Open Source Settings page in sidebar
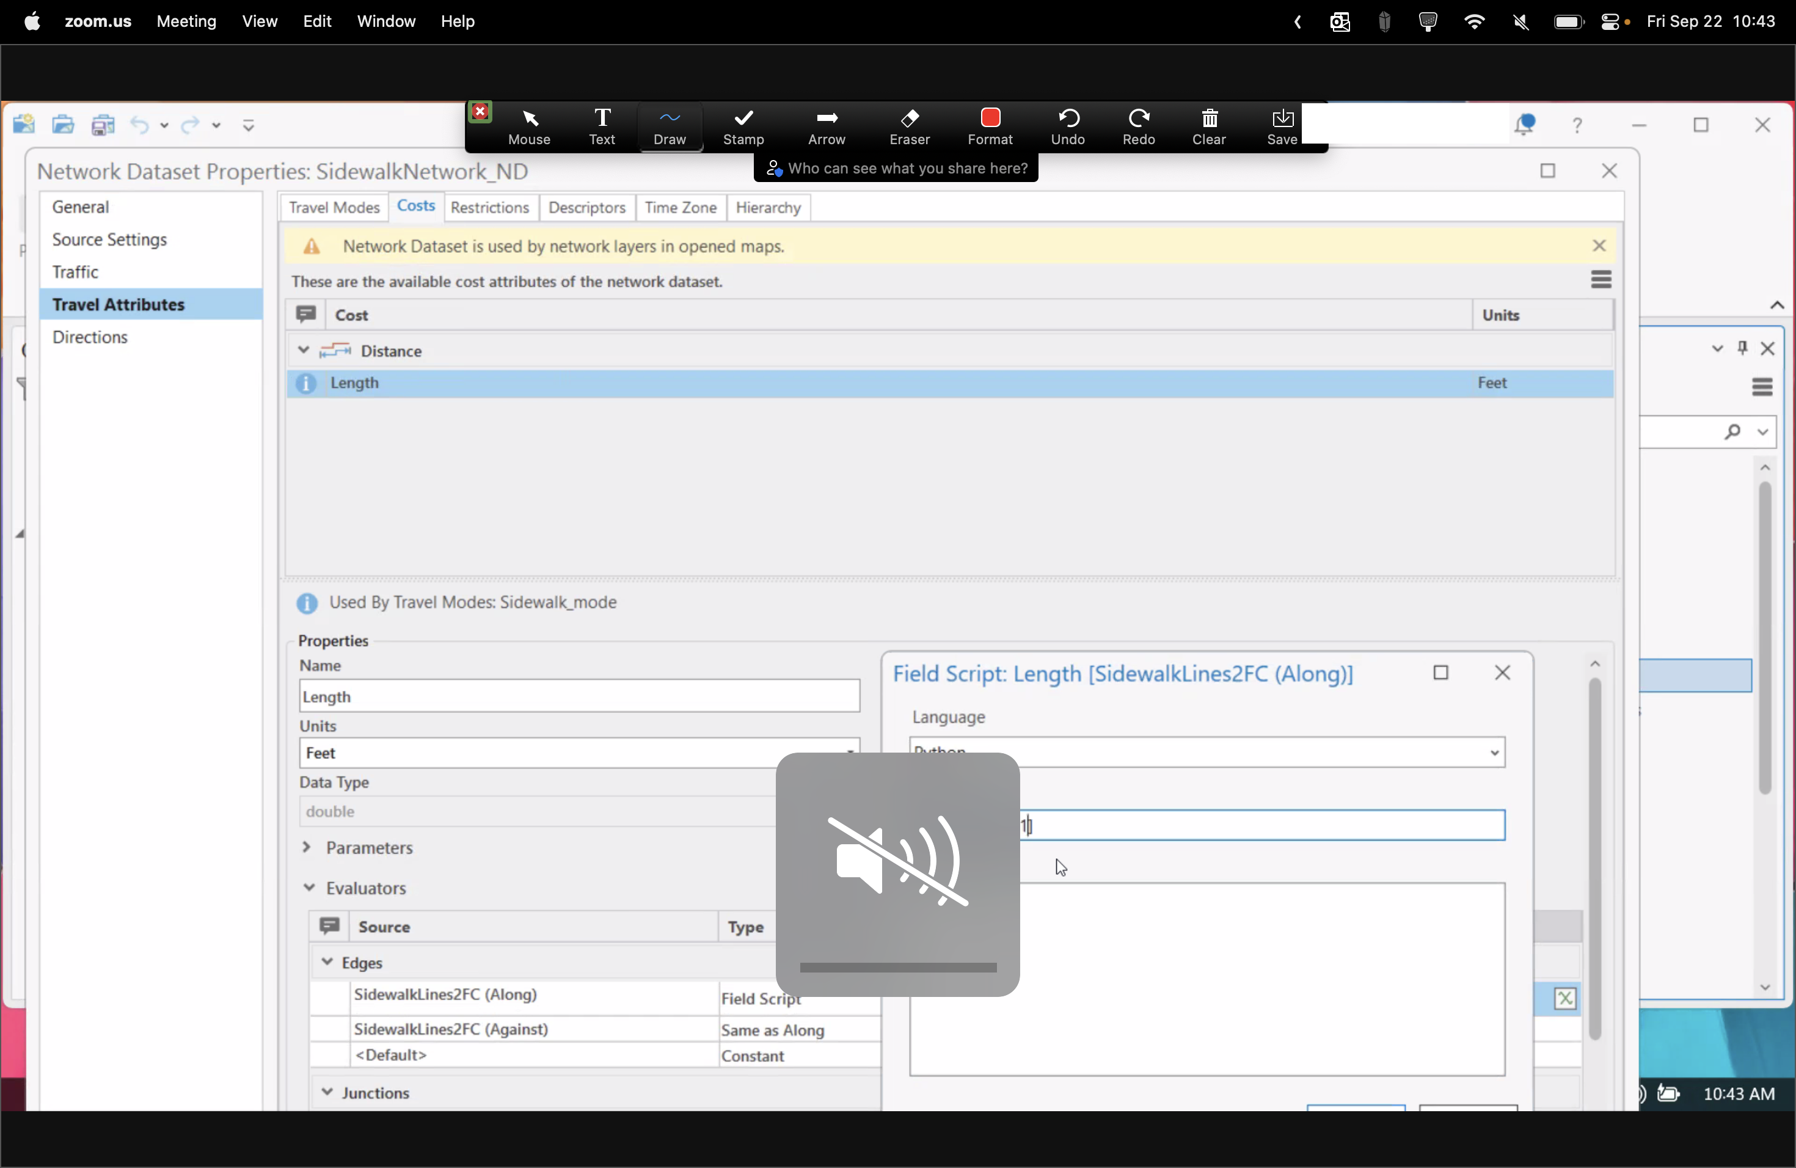The image size is (1796, 1168). pos(109,240)
